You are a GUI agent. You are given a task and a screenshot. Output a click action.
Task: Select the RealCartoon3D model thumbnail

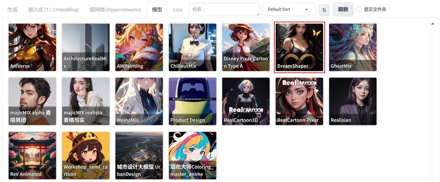point(246,101)
